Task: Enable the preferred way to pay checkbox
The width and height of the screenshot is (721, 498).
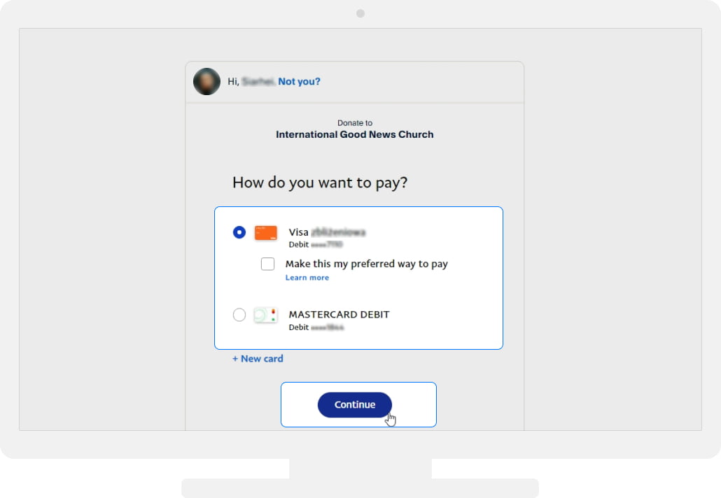Action: 267,264
